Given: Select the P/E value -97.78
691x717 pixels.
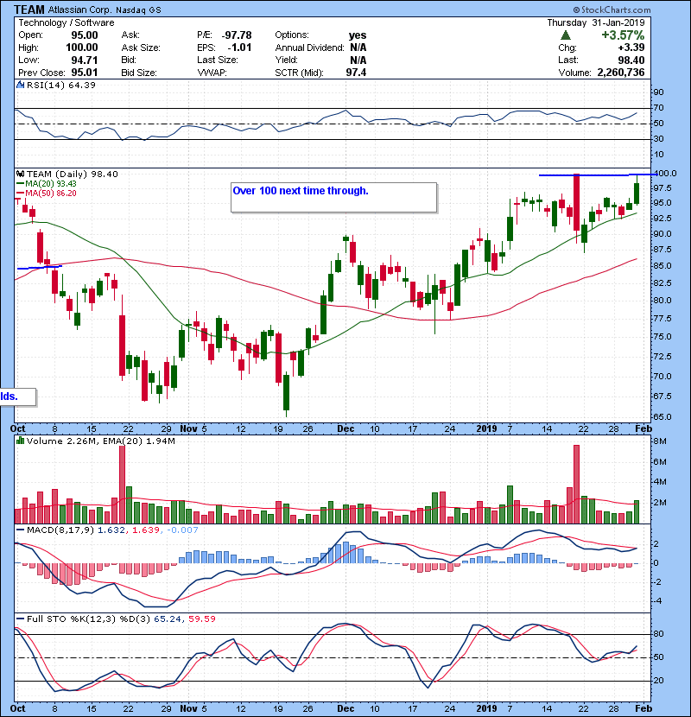Looking at the screenshot, I should click(237, 35).
